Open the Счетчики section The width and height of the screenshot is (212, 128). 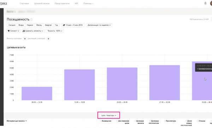click(x=24, y=4)
